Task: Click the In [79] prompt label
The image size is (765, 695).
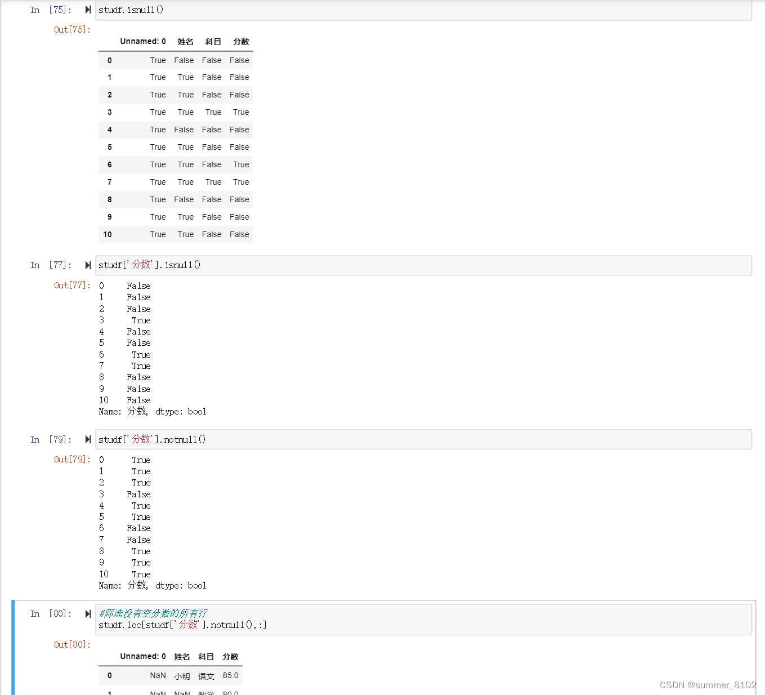Action: pos(51,440)
